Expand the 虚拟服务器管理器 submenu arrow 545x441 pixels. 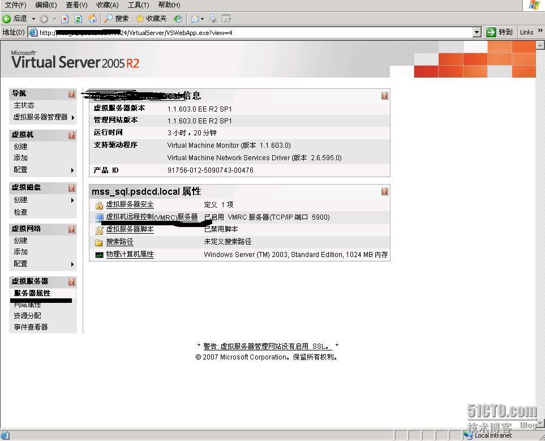pos(72,118)
